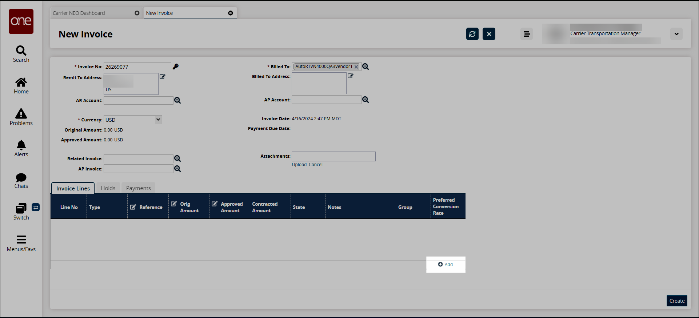This screenshot has width=699, height=318.
Task: Click the Carrier Transportation Manager user label
Action: pyautogui.click(x=605, y=33)
